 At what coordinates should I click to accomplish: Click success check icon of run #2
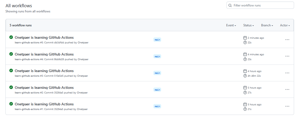[11, 87]
